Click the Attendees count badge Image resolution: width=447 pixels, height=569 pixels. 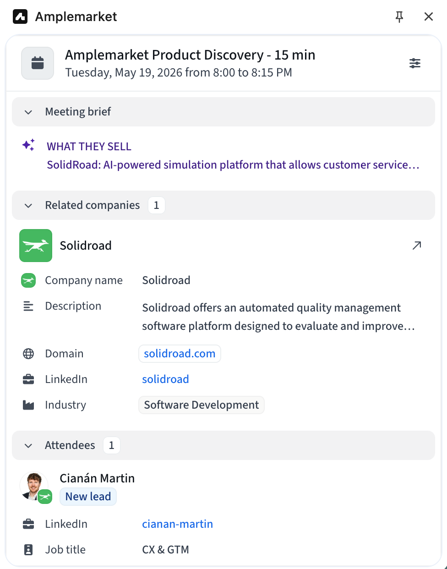(111, 445)
